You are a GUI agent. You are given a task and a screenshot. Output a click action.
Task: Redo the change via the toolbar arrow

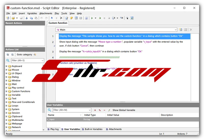pos(46,18)
